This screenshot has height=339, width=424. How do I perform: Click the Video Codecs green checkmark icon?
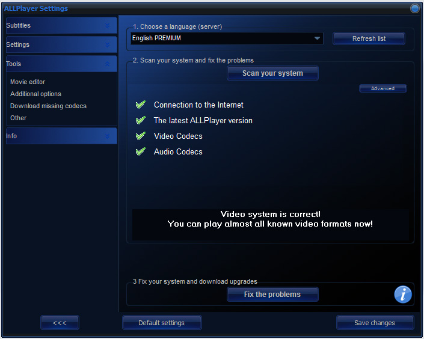tap(141, 136)
